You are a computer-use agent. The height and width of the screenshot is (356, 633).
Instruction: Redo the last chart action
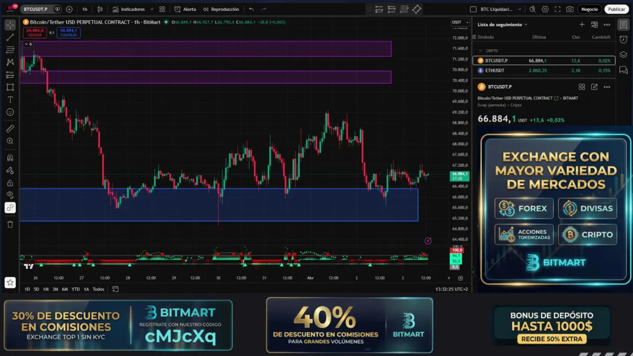264,9
